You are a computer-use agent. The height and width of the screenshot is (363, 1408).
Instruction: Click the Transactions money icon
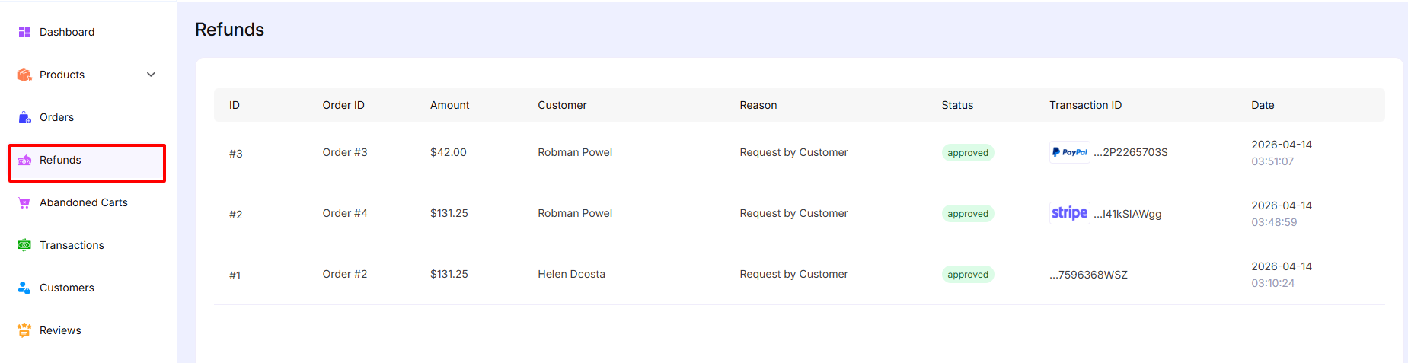24,245
